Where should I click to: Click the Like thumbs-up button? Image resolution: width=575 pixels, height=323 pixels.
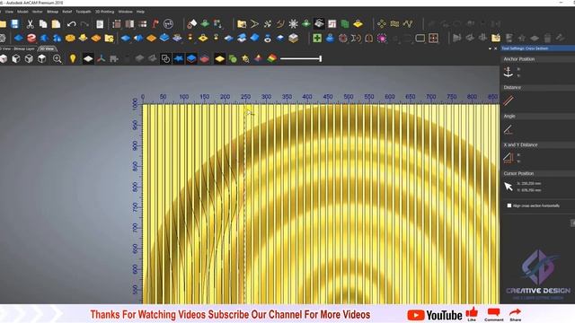(x=472, y=314)
